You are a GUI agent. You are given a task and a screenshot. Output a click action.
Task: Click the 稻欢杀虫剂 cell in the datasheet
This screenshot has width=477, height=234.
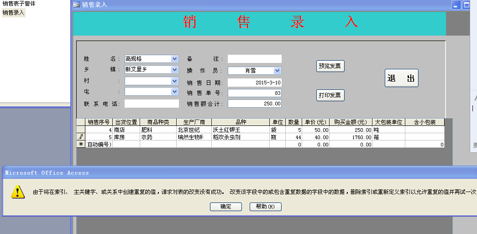240,137
